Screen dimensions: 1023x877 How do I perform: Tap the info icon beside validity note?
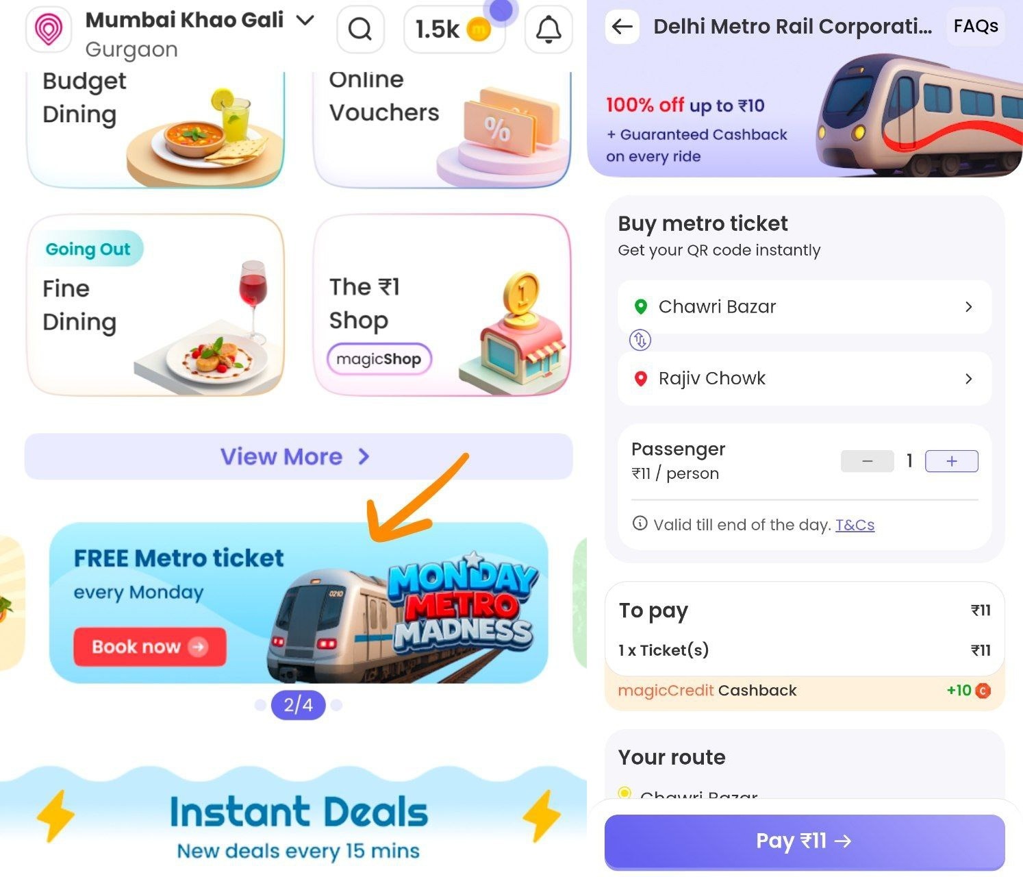pyautogui.click(x=640, y=524)
